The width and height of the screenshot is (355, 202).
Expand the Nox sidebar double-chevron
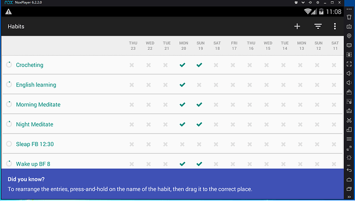[349, 197]
